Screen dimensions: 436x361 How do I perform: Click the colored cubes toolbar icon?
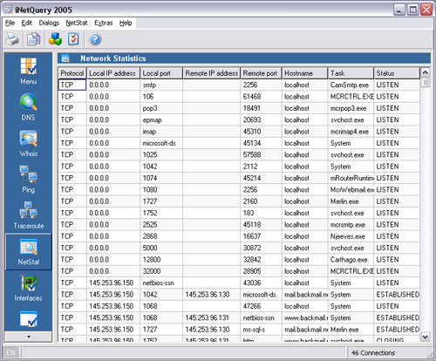click(x=55, y=39)
